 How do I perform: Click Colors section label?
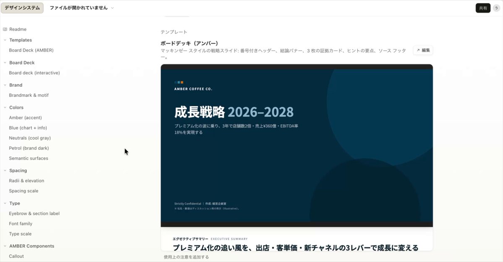tap(16, 108)
